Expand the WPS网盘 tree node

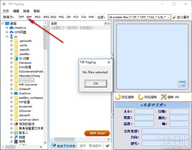click(x=7, y=32)
